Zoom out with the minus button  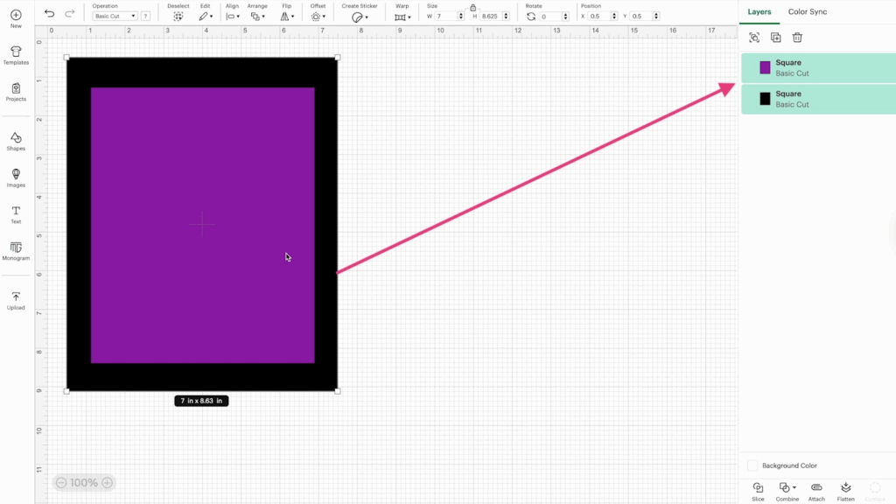pos(61,483)
